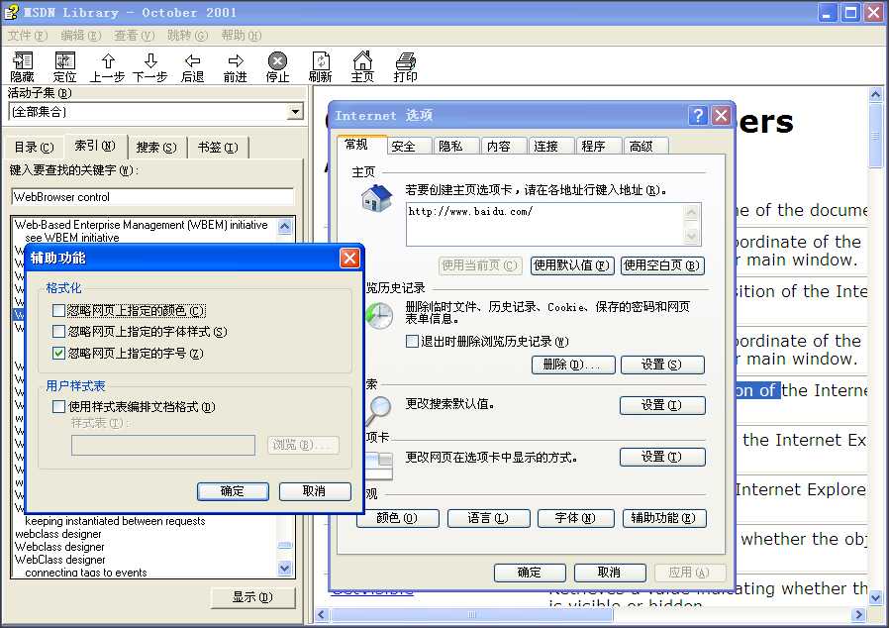Click the 显示(D) button
This screenshot has width=889, height=628.
pos(252,597)
